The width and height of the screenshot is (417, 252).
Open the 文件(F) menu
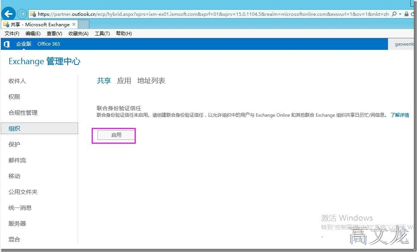click(12, 34)
